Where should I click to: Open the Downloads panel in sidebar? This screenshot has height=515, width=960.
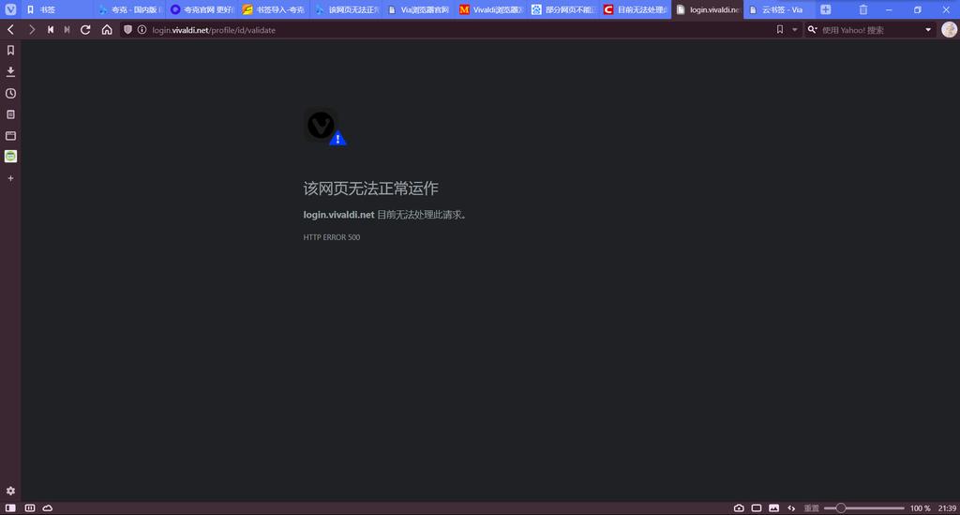coord(10,71)
